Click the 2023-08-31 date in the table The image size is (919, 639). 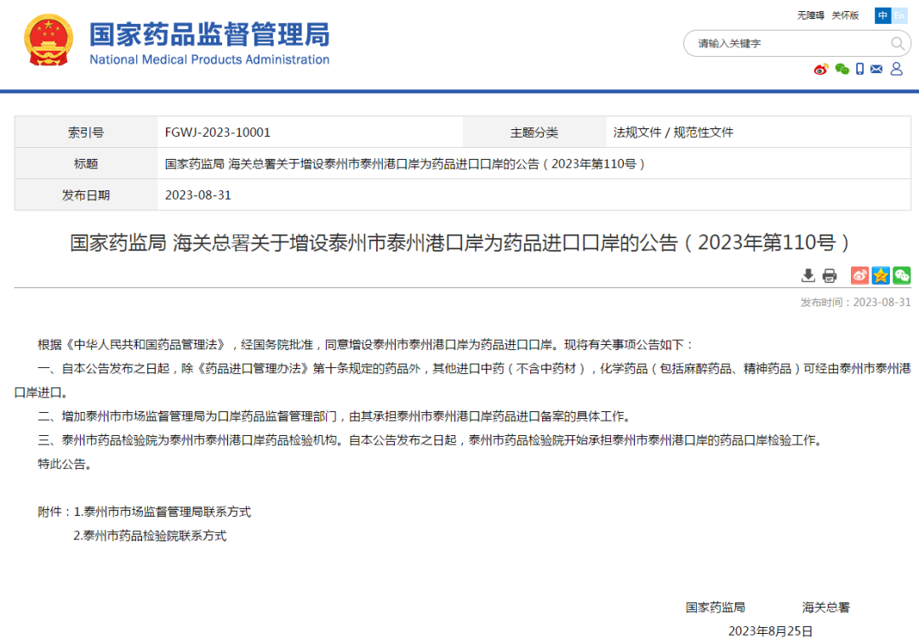click(198, 195)
